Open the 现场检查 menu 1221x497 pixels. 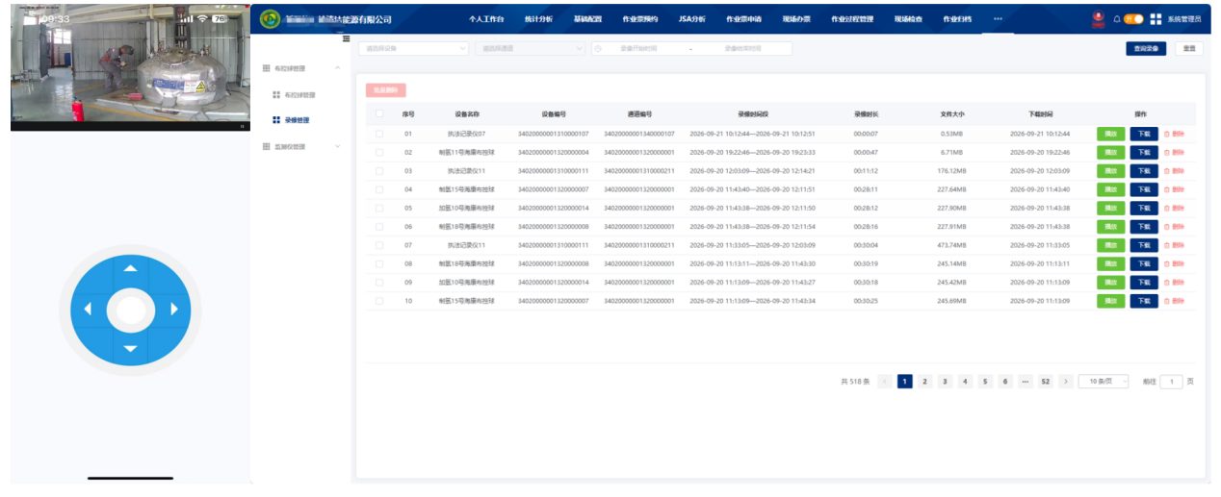(x=908, y=19)
